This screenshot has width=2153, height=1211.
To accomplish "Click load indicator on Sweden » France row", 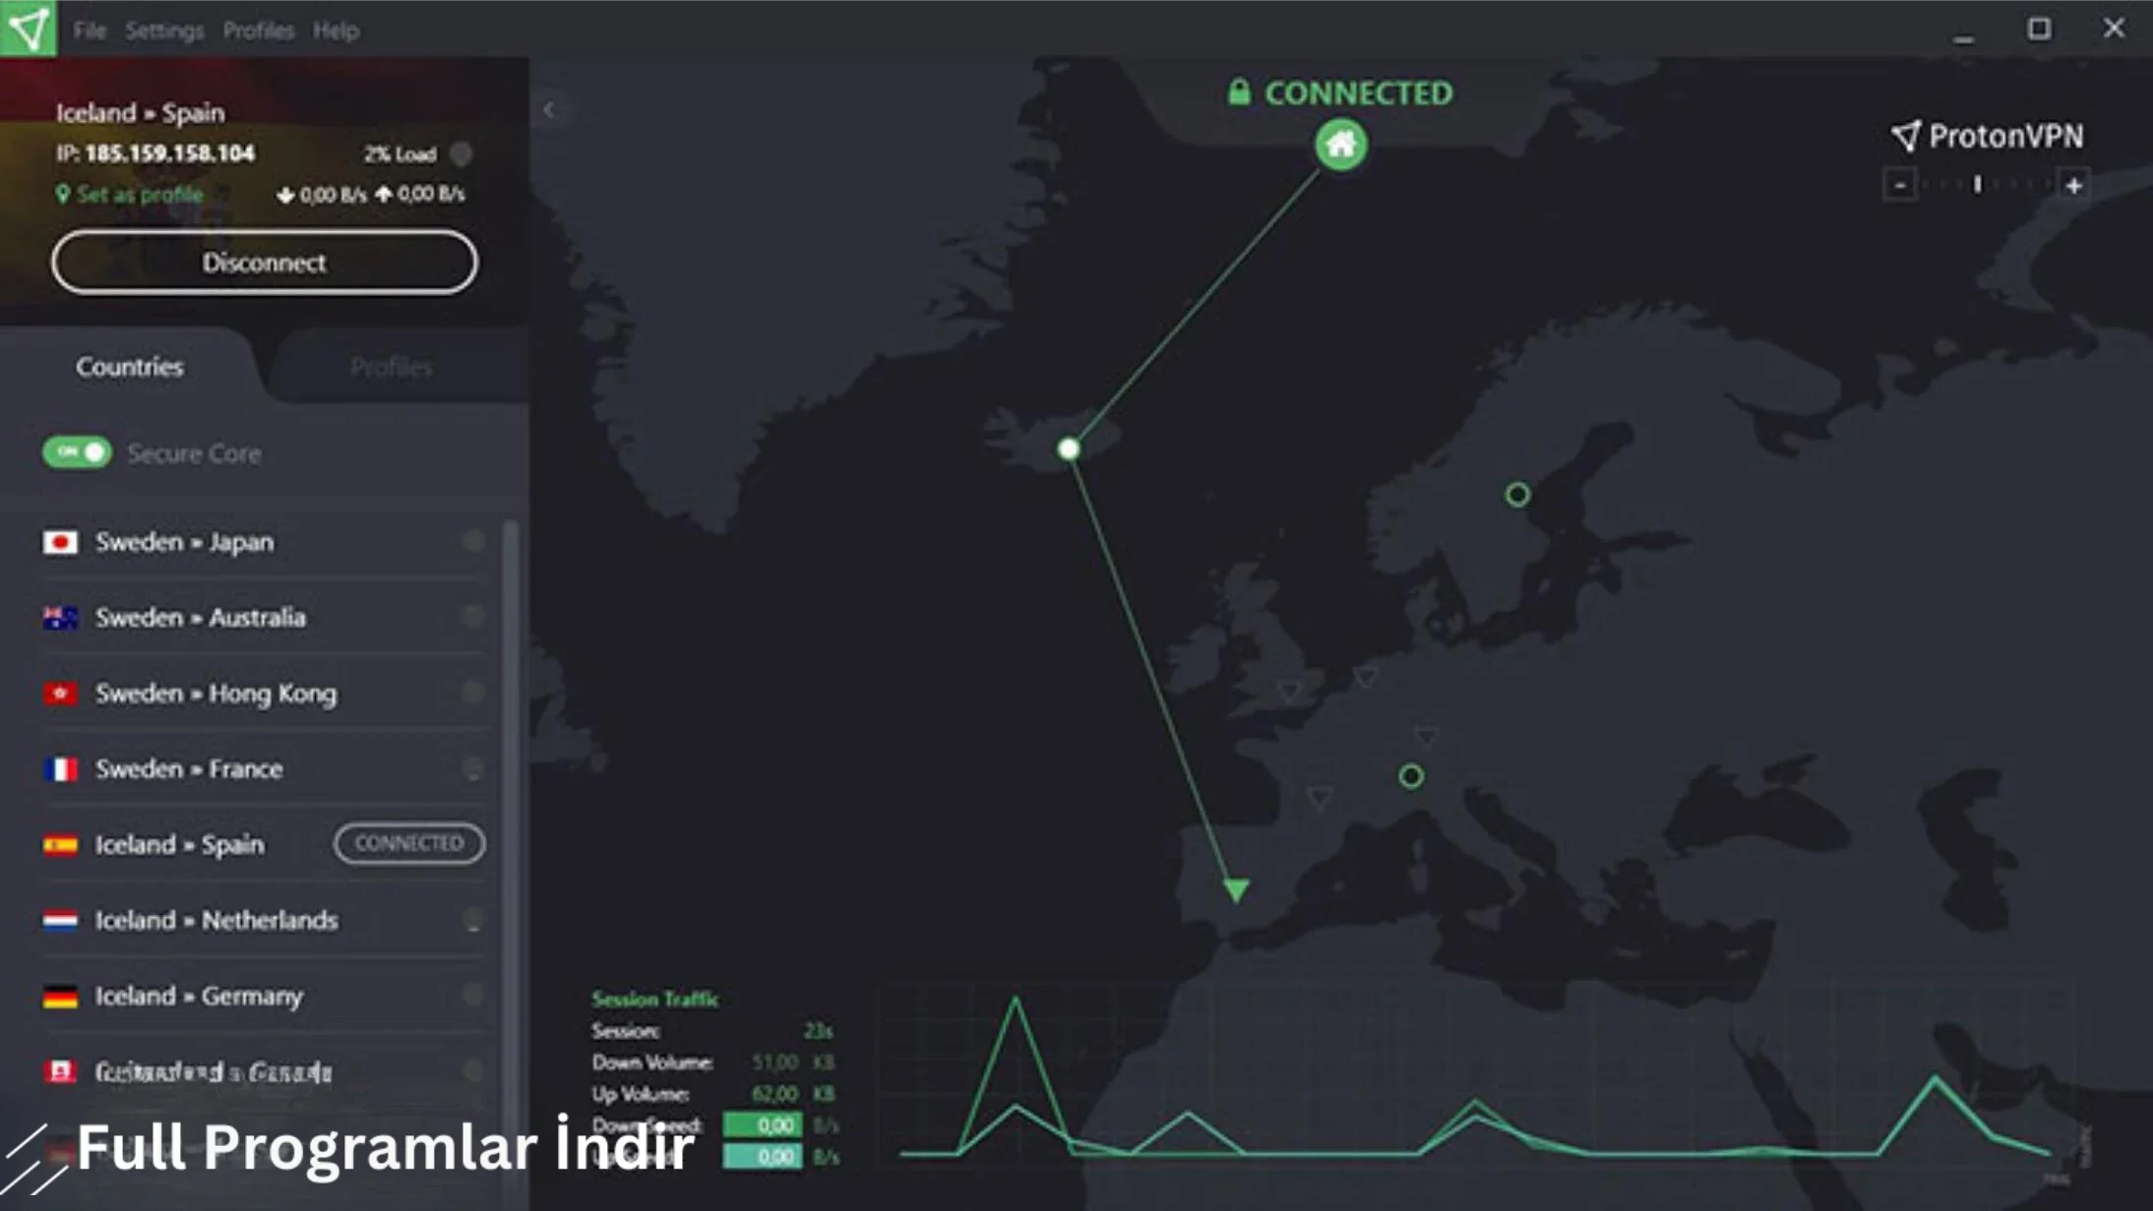I will click(x=473, y=767).
